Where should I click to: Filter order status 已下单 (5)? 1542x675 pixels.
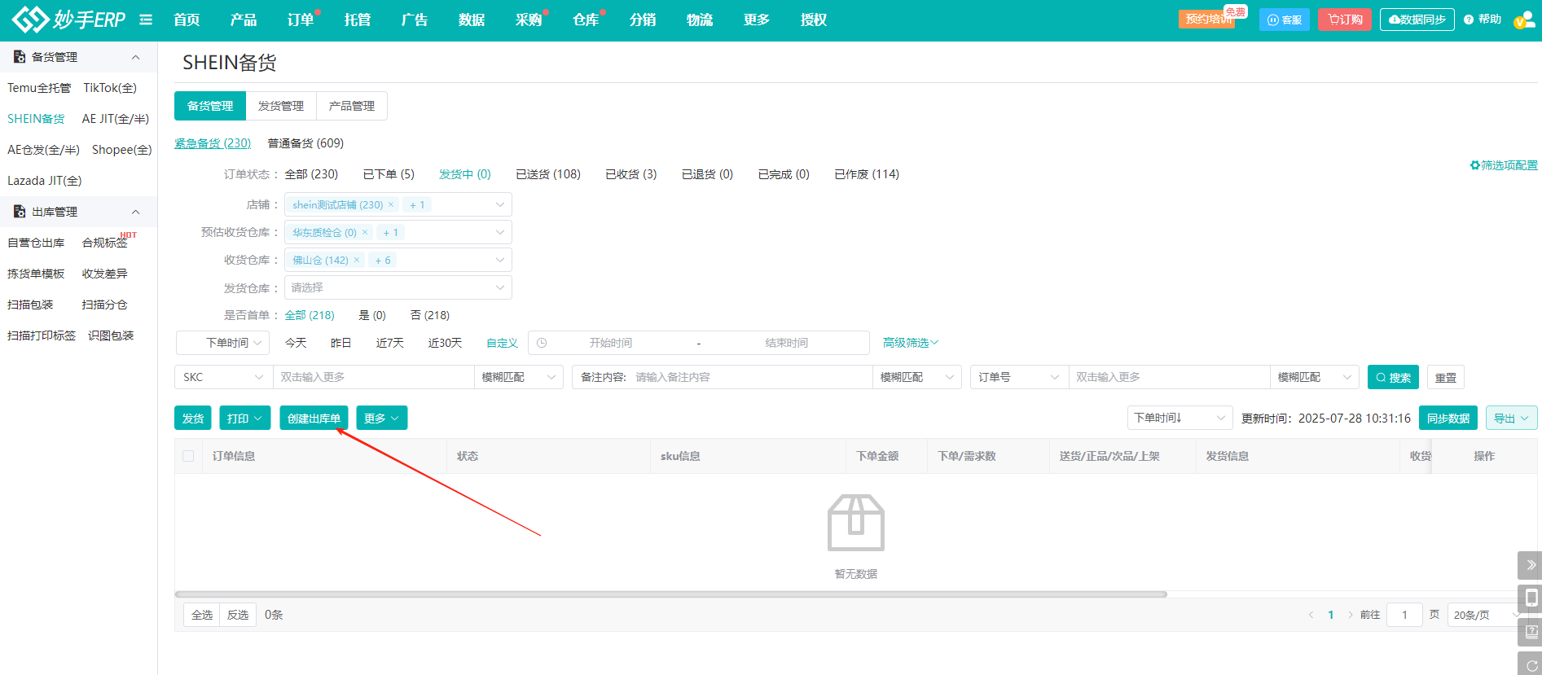click(389, 174)
